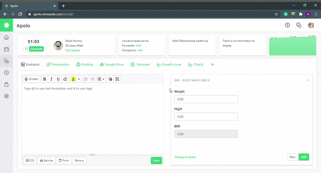Apply yellow highlight color
321x173 pixels.
click(73, 79)
